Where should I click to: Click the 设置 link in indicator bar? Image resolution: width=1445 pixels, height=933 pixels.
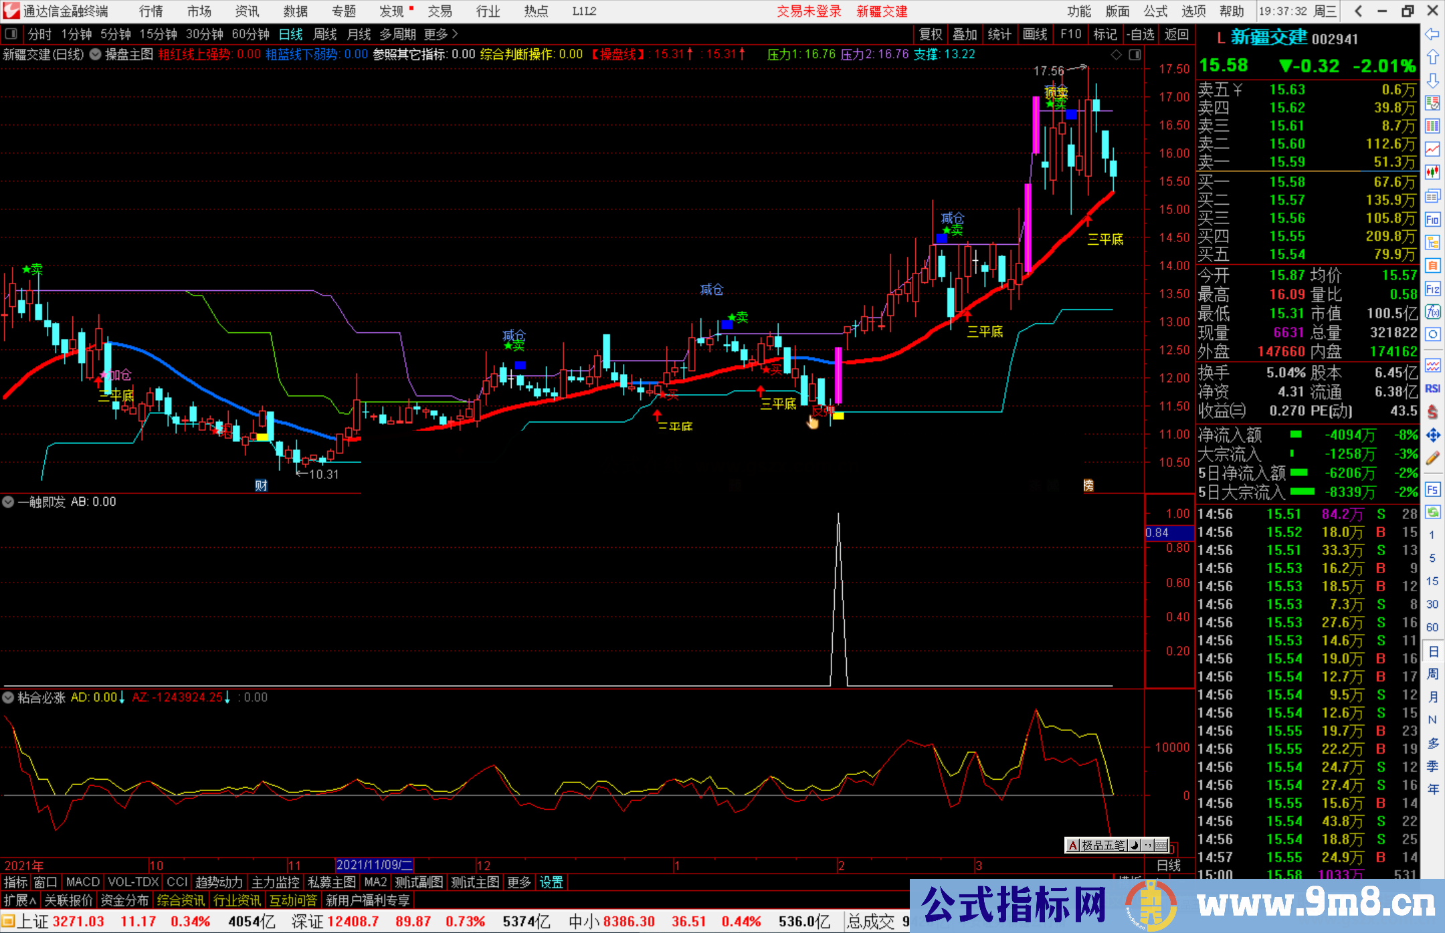pyautogui.click(x=551, y=882)
